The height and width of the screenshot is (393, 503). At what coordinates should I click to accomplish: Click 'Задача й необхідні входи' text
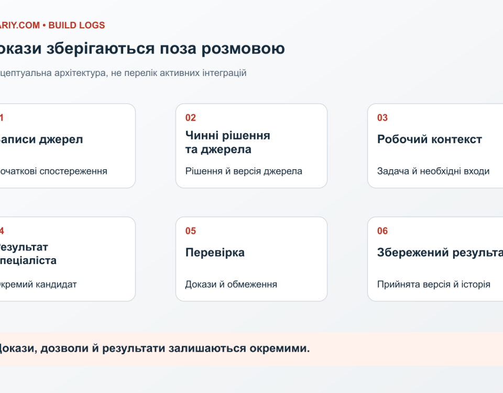[433, 171]
